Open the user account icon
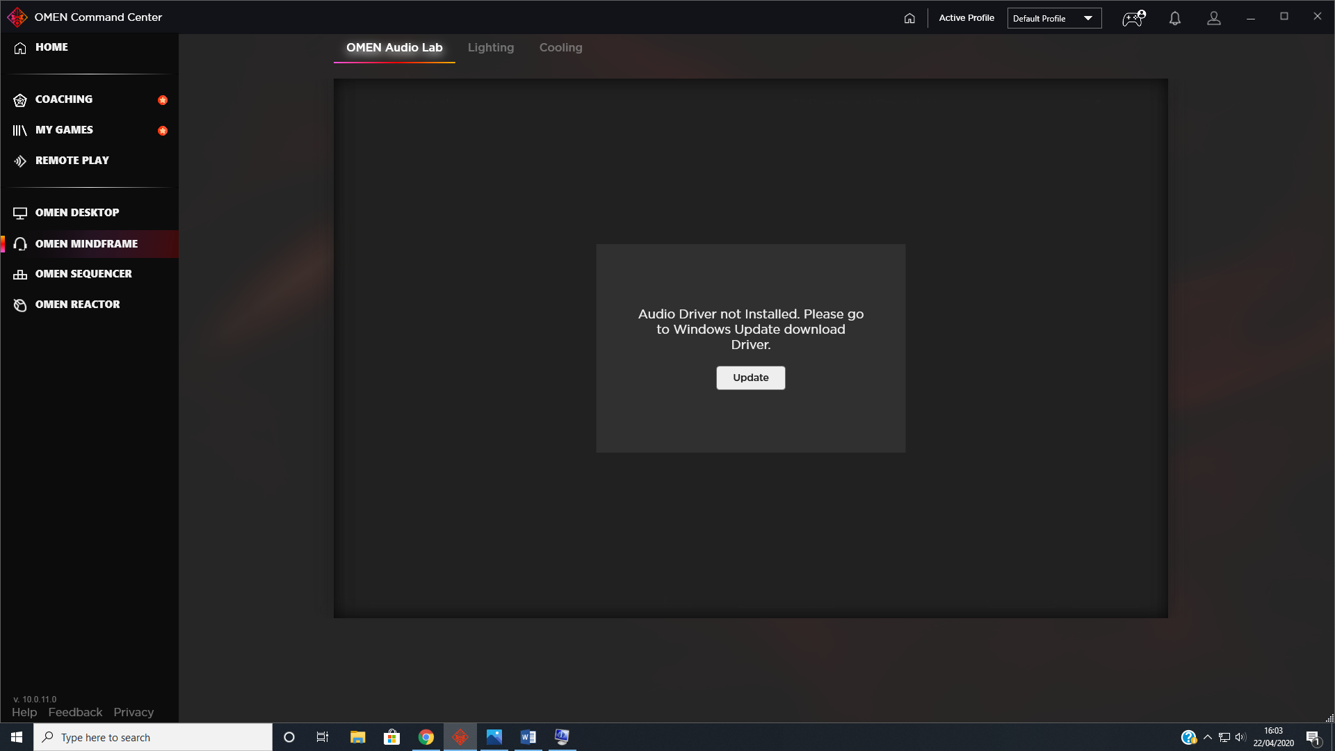This screenshot has height=751, width=1335. coord(1214,19)
